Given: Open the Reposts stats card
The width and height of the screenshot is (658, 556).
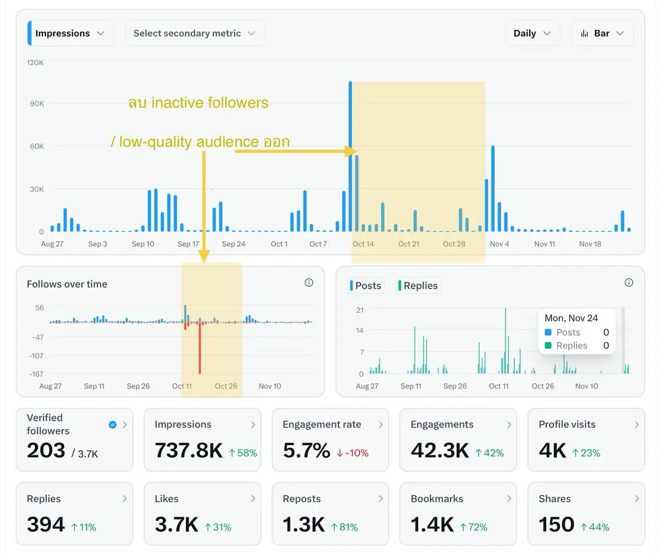Looking at the screenshot, I should [330, 514].
